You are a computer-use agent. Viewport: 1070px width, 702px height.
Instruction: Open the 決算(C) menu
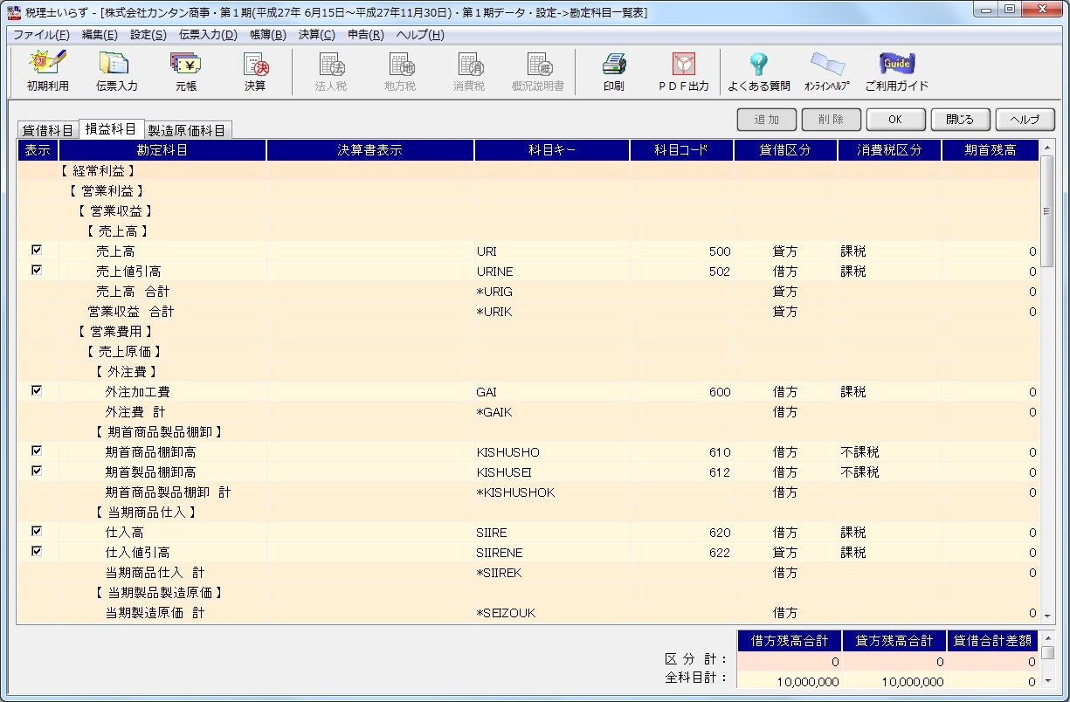[316, 35]
